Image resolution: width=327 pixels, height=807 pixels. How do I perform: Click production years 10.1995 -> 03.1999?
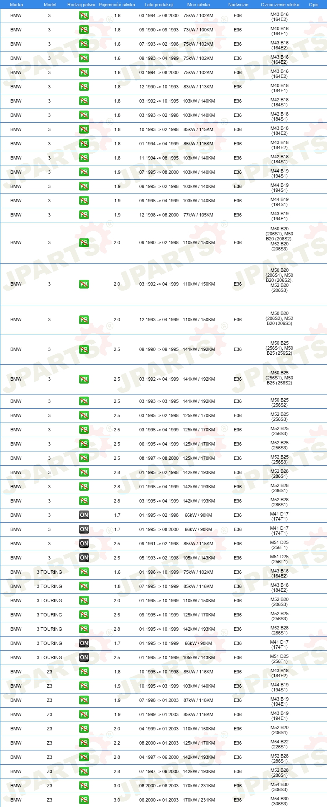coord(159,686)
